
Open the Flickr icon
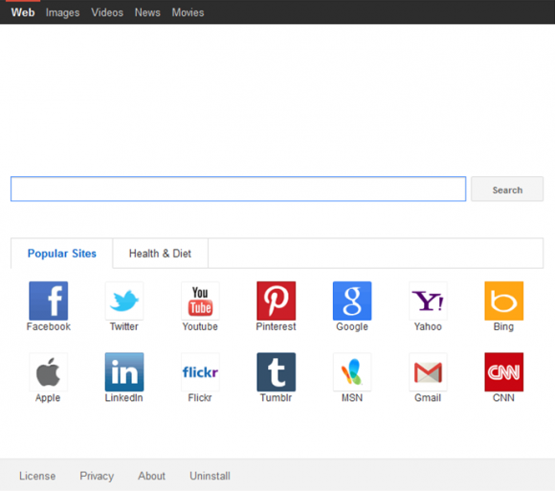coord(200,372)
